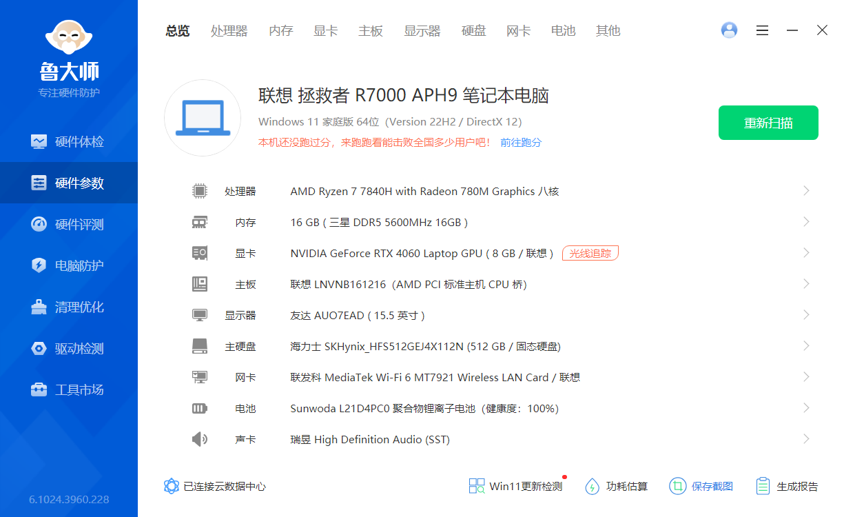
Task: Click 友达 AUO7EAD display text
Action: [358, 316]
